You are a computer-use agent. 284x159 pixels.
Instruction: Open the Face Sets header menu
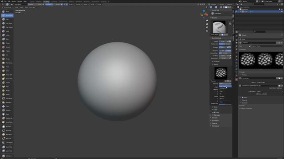pos(32,7)
